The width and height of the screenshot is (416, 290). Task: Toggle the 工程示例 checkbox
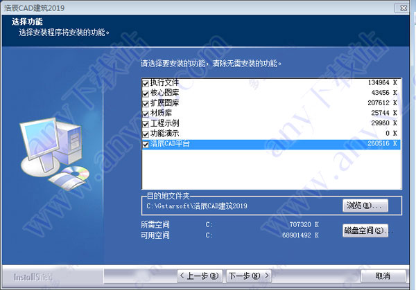coord(146,124)
